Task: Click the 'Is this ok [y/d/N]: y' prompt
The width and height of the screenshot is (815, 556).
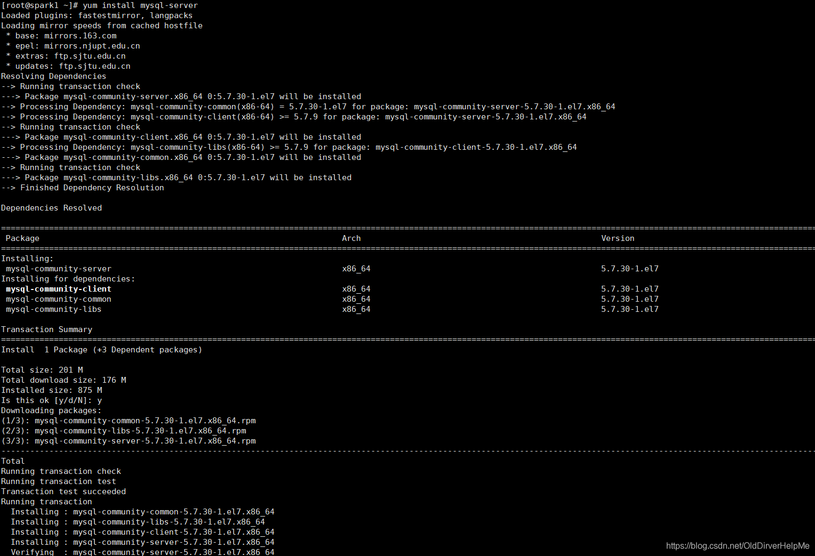Action: click(52, 400)
